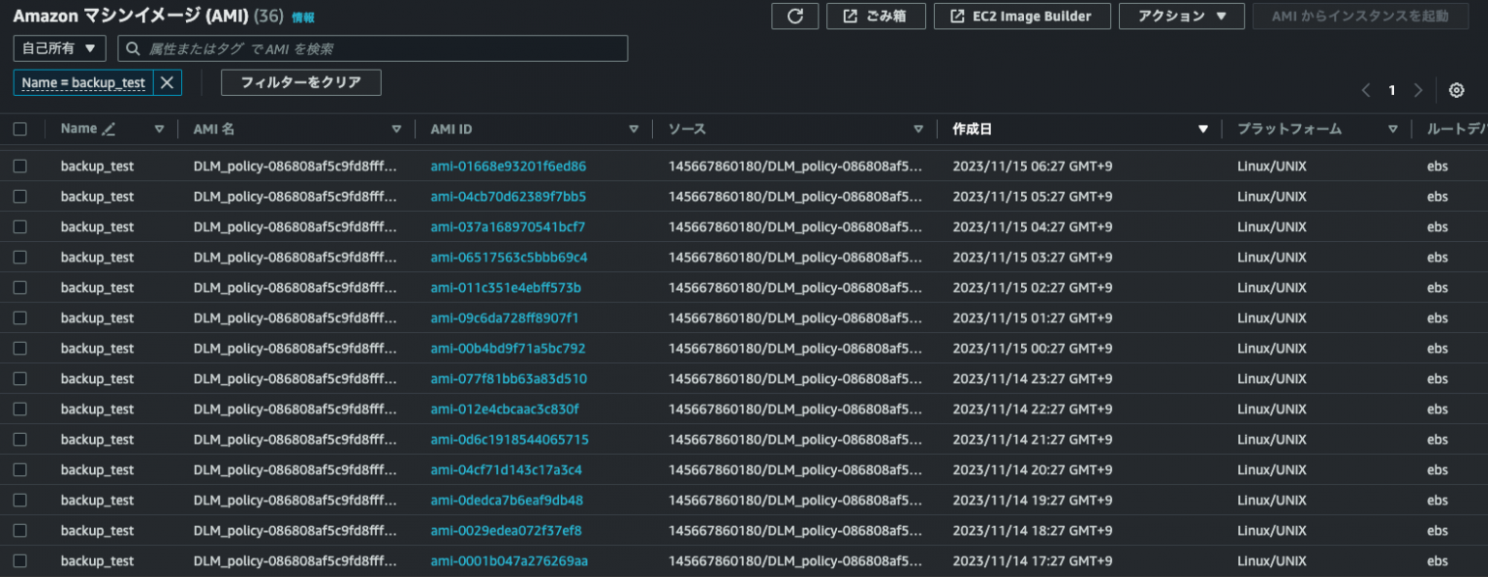The width and height of the screenshot is (1488, 577).
Task: Remove the Name = backup_test filter via its X icon
Action: pos(167,82)
